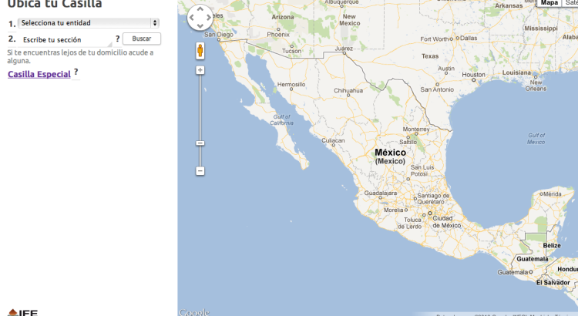Viewport: 578px width, 316px height.
Task: Pan the map right with the arrow control
Action: point(209,17)
